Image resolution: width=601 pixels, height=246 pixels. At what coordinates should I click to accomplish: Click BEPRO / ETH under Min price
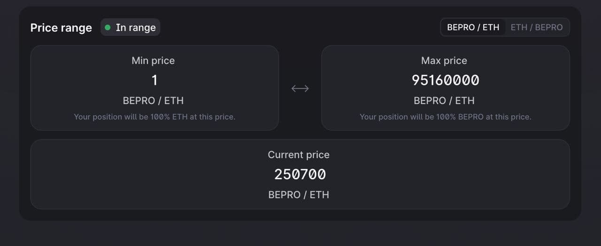(153, 100)
